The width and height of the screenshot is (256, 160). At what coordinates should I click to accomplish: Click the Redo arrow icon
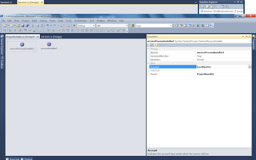point(54,26)
